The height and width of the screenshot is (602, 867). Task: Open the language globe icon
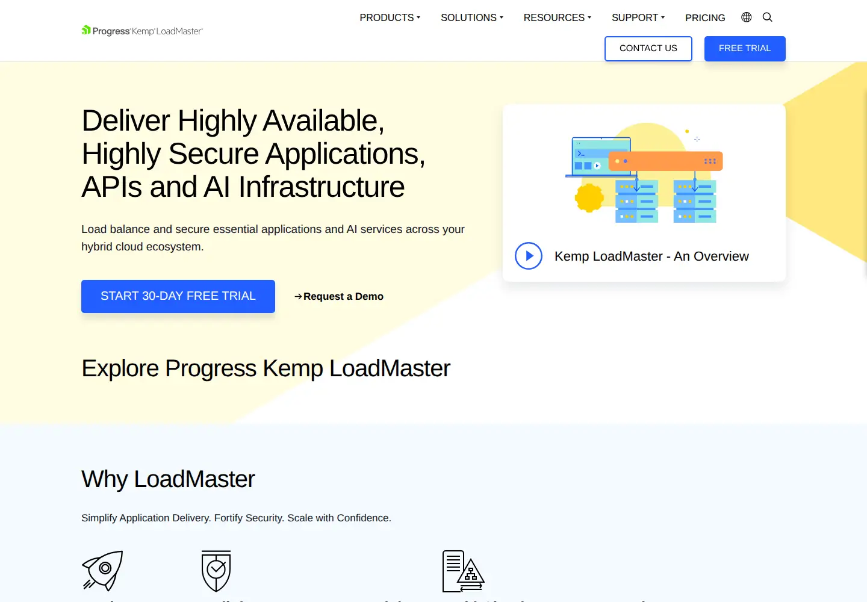(747, 17)
